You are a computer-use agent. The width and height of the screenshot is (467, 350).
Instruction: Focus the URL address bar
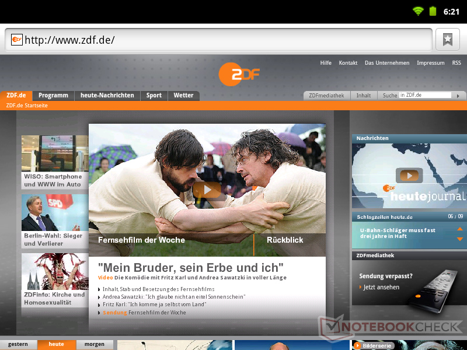pos(218,40)
